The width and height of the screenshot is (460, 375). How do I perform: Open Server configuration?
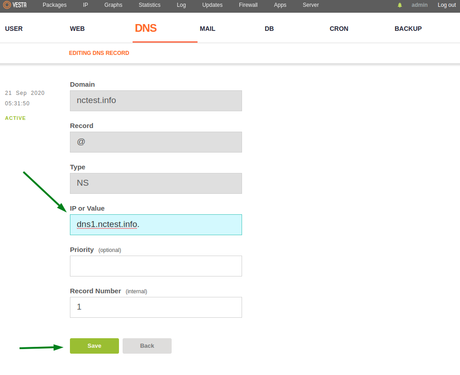pyautogui.click(x=311, y=5)
